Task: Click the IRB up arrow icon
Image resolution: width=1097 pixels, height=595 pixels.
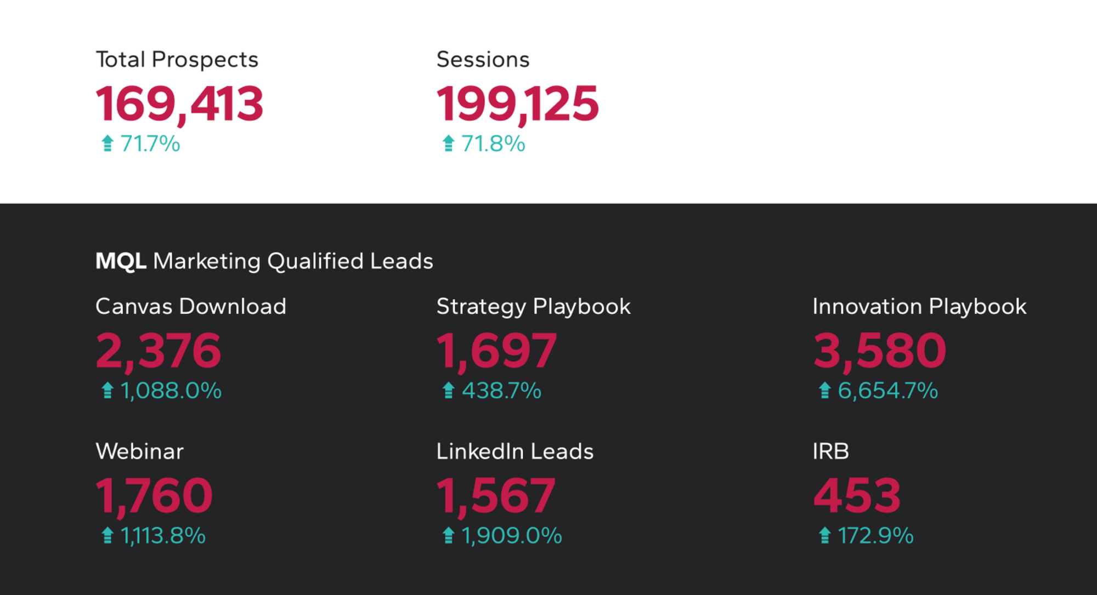Action: [x=824, y=535]
